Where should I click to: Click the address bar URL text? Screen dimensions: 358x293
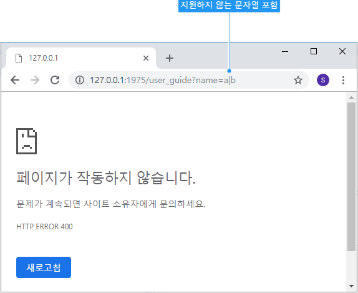(163, 81)
